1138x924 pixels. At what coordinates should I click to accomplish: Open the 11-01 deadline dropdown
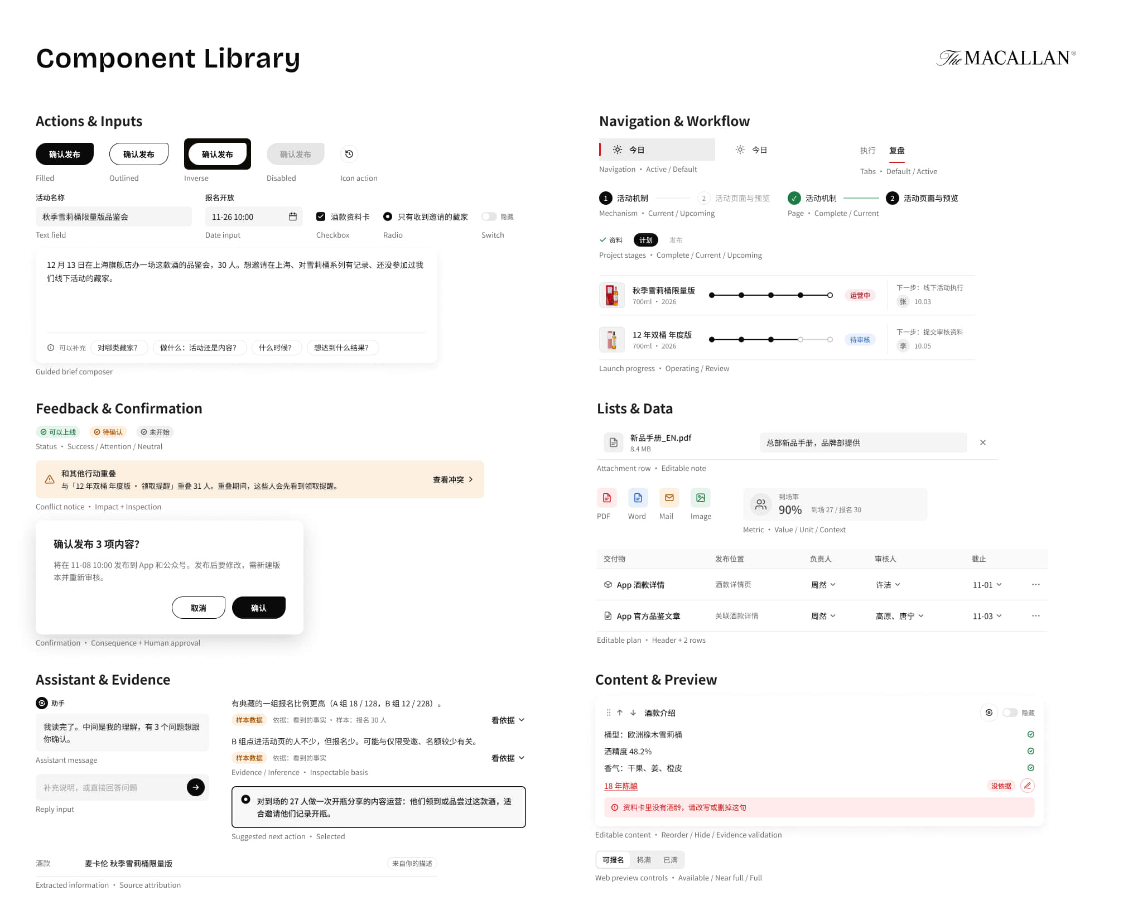(x=987, y=585)
